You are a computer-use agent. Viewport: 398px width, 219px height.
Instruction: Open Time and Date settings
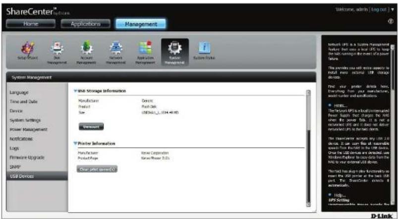(x=24, y=102)
